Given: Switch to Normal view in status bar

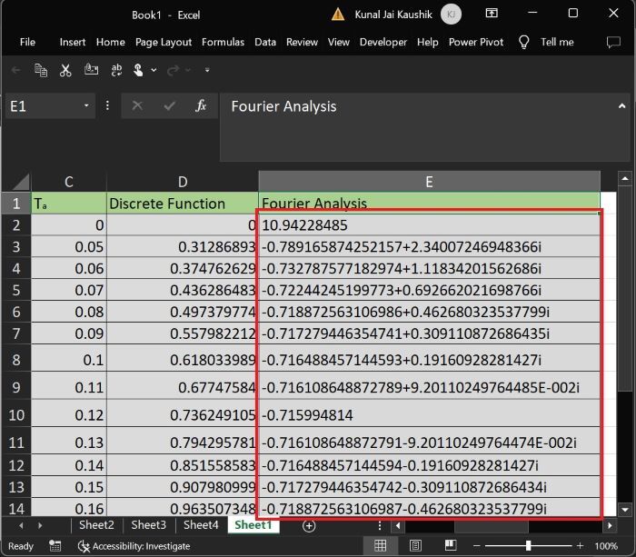Looking at the screenshot, I should coord(381,546).
